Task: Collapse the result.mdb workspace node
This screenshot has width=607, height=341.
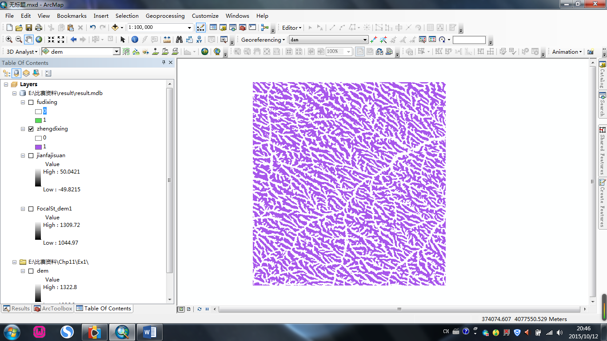Action: [x=14, y=93]
